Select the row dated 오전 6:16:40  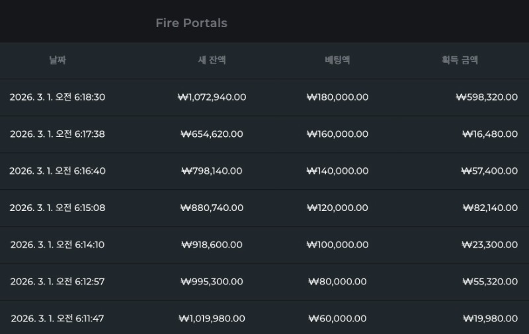click(x=58, y=171)
